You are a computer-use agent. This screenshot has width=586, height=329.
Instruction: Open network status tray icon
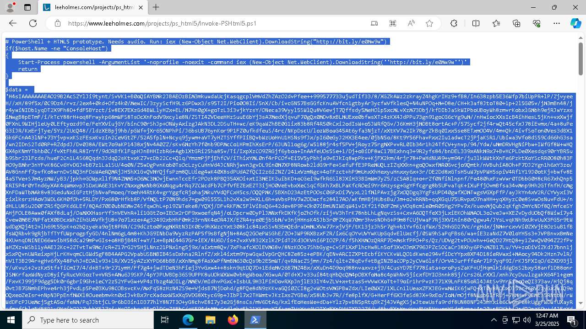[x=516, y=320]
